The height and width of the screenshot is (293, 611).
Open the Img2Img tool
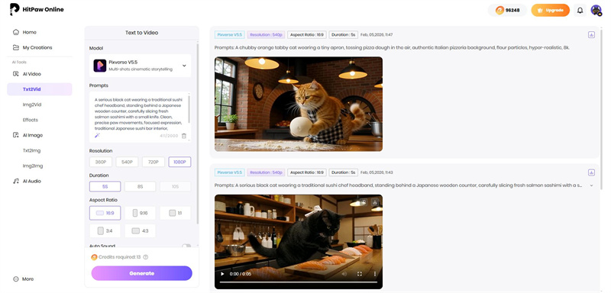[x=33, y=166]
